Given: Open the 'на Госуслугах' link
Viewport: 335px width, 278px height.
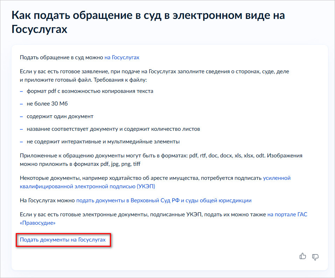Looking at the screenshot, I should [x=122, y=57].
